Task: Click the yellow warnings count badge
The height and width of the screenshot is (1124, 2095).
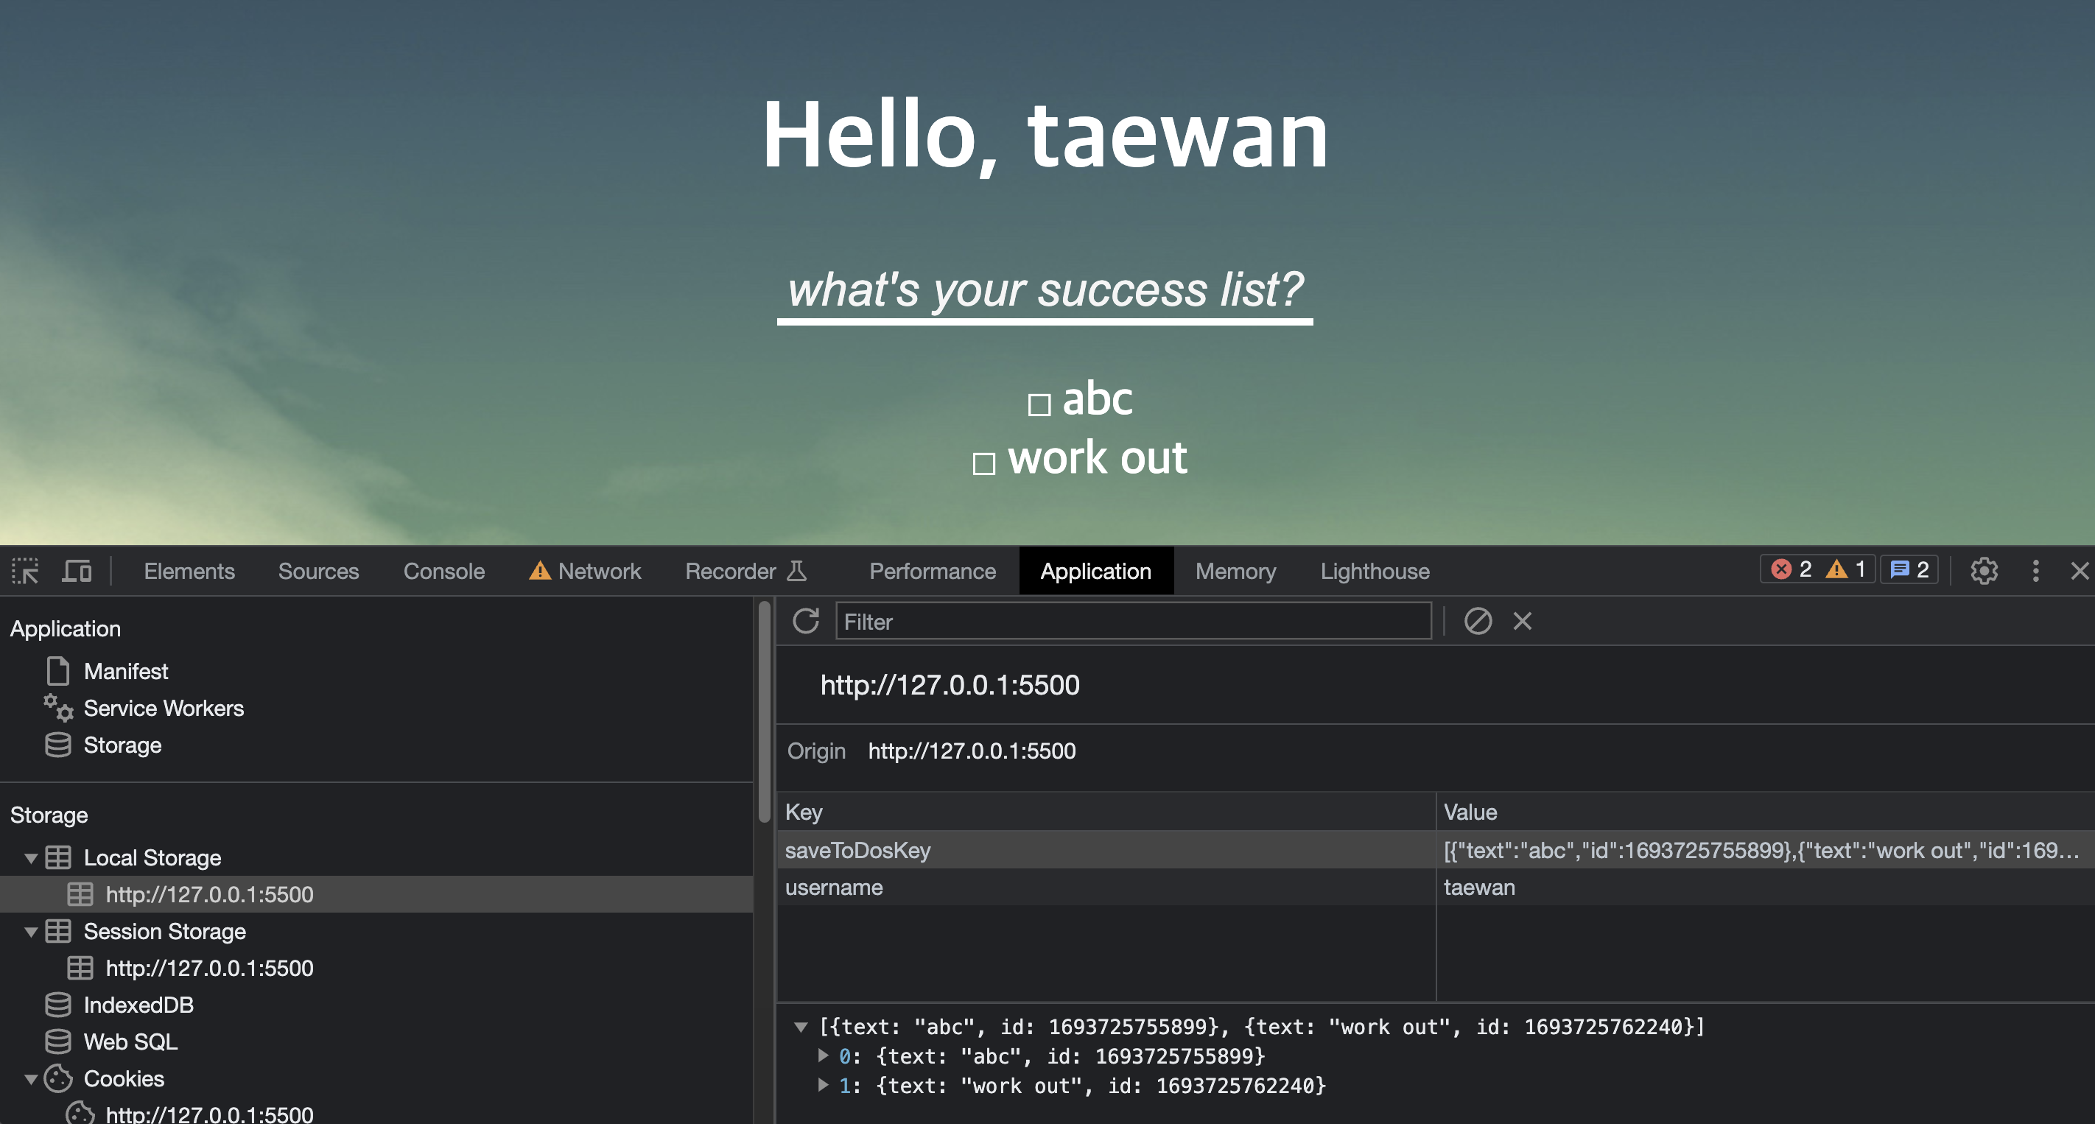Action: pos(1847,569)
